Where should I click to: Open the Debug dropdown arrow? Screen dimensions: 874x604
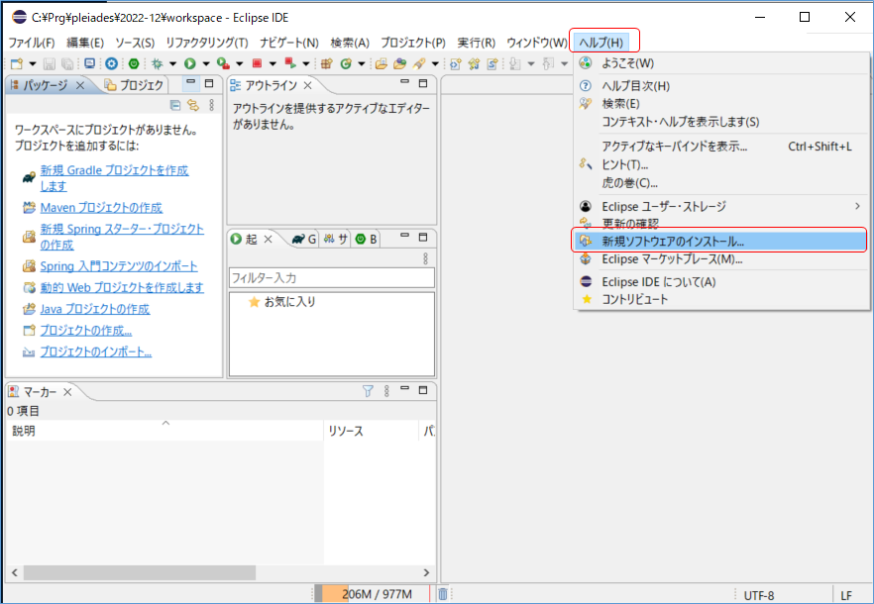pyautogui.click(x=172, y=64)
